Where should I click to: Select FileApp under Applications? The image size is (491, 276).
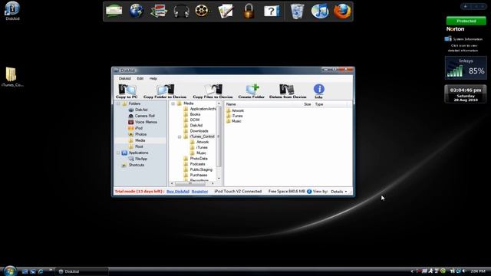tap(138, 159)
